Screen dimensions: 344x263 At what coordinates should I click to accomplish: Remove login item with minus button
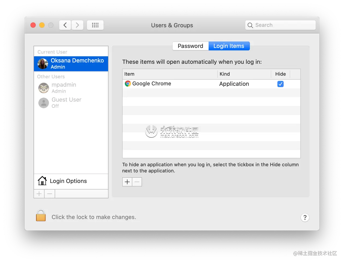coord(137,182)
